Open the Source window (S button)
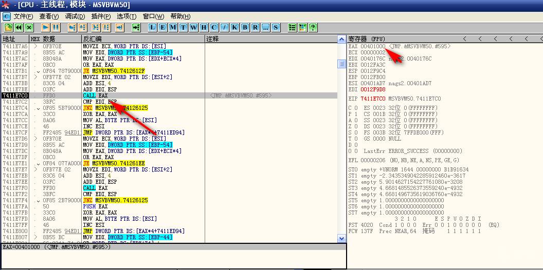Viewport: 543px width, 270px height. click(x=276, y=28)
